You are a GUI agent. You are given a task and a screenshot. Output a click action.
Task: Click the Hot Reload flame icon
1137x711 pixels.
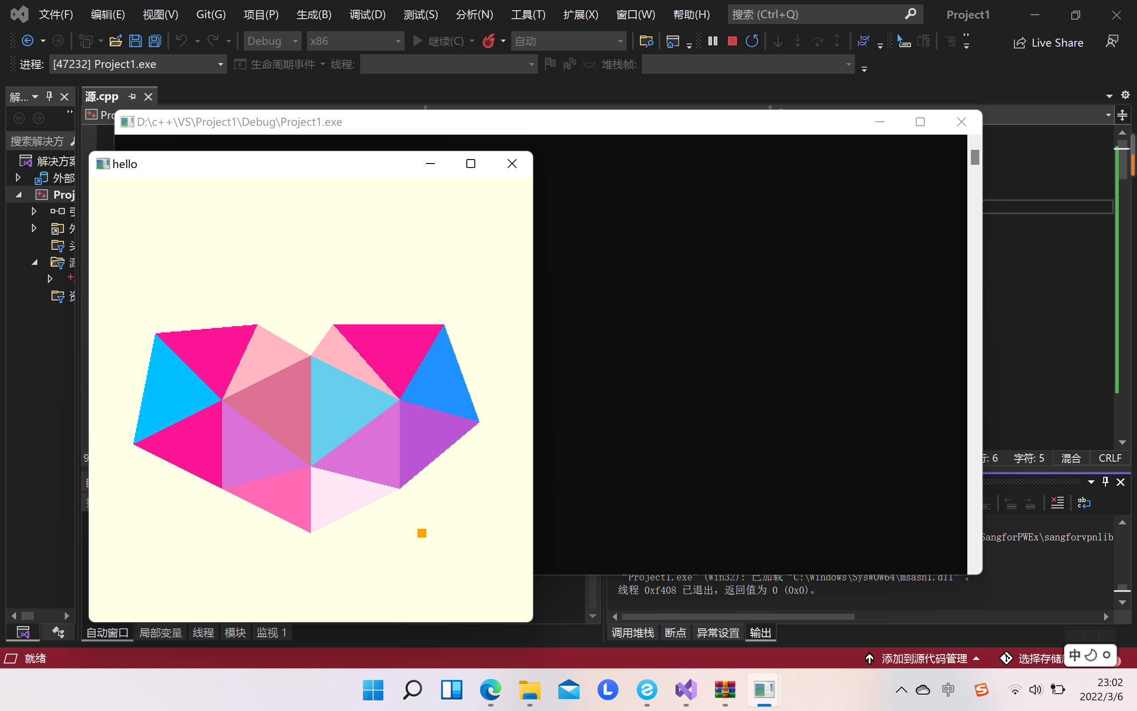tap(489, 41)
